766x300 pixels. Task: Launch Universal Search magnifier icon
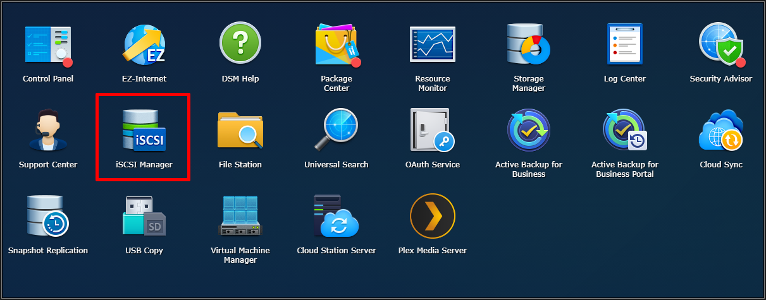click(x=337, y=129)
